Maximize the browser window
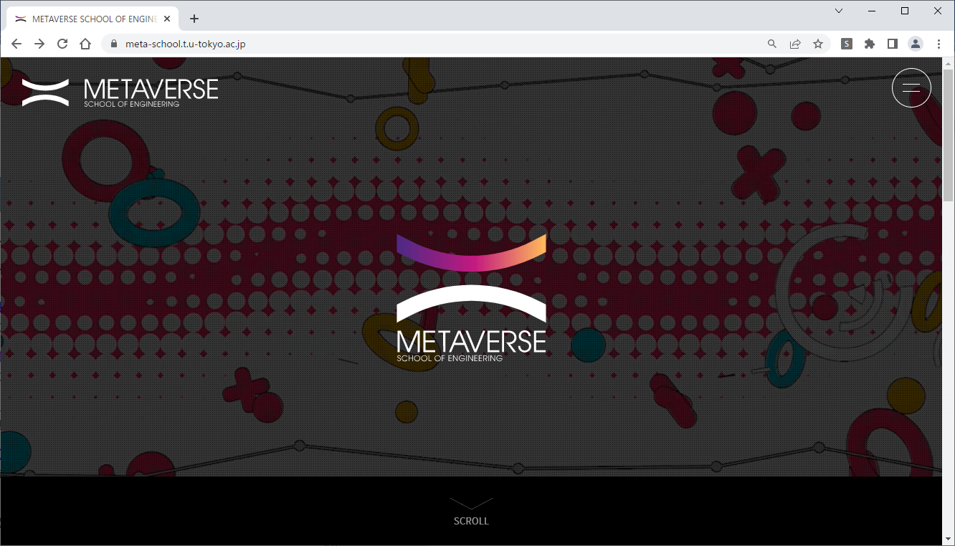 [905, 11]
